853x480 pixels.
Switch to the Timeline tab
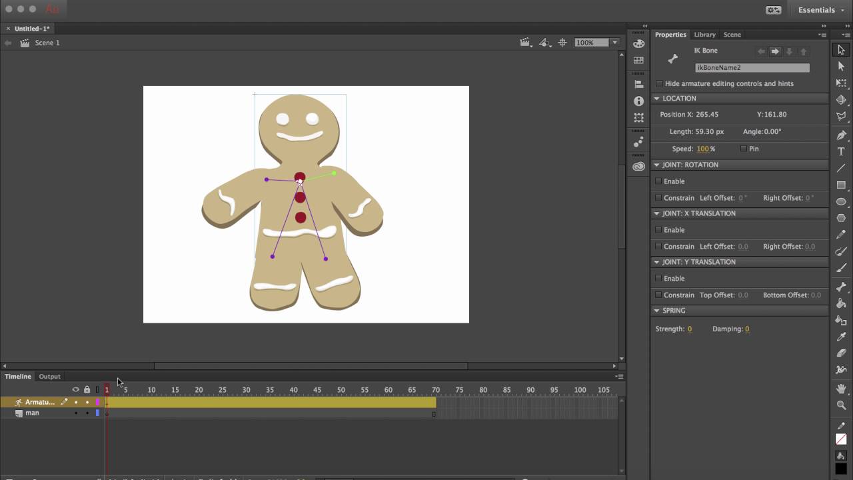(18, 377)
